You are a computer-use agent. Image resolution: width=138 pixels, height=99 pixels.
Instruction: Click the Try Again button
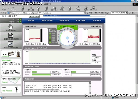62,26
